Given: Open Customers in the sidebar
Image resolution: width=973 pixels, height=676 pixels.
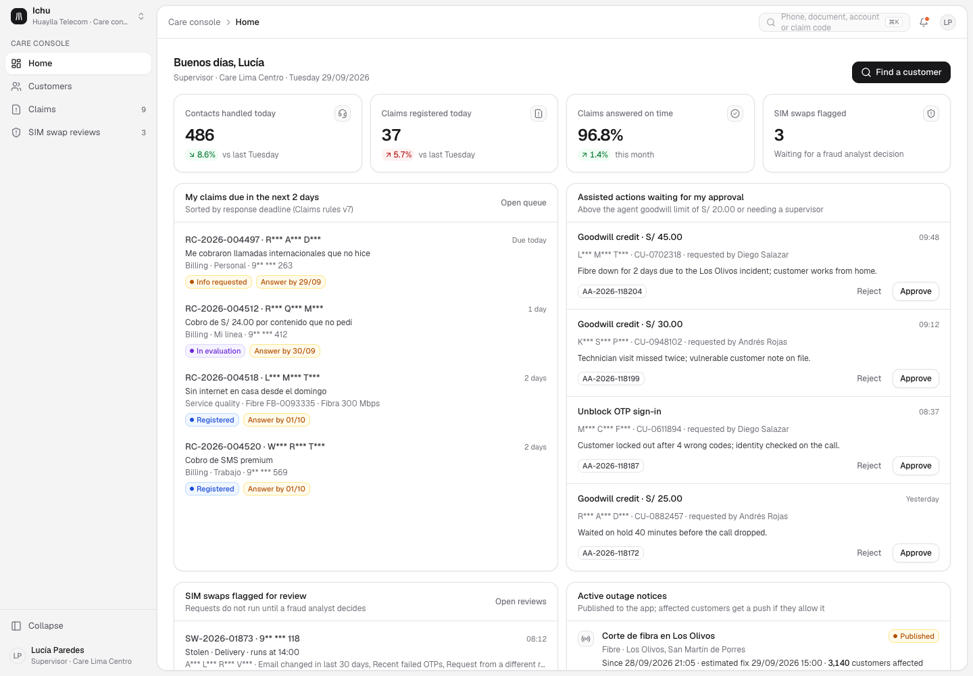Looking at the screenshot, I should coord(78,87).
